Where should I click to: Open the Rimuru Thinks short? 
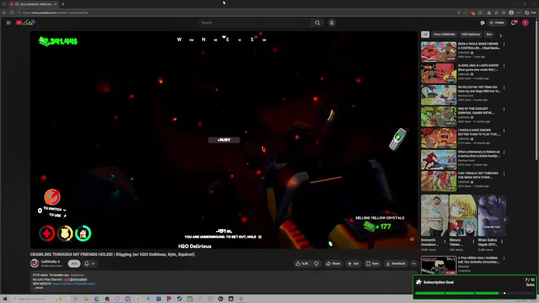[x=463, y=215]
